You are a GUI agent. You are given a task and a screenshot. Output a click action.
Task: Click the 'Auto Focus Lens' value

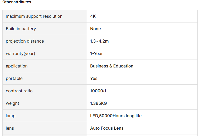point(107,128)
